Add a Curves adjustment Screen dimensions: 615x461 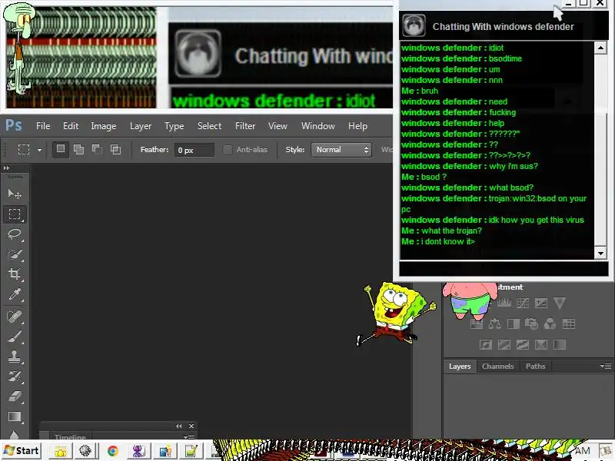coord(523,303)
